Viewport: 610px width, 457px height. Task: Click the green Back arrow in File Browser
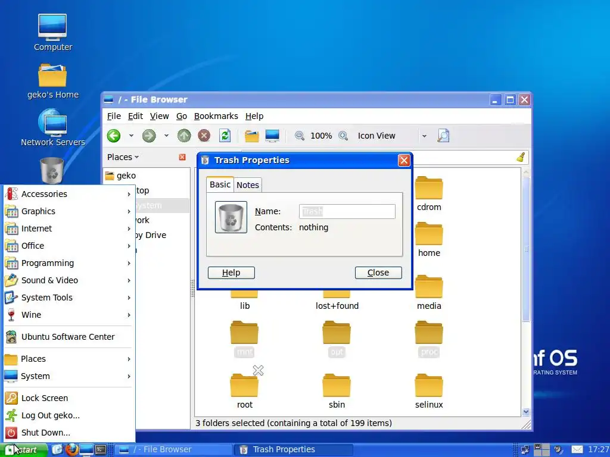coord(114,136)
